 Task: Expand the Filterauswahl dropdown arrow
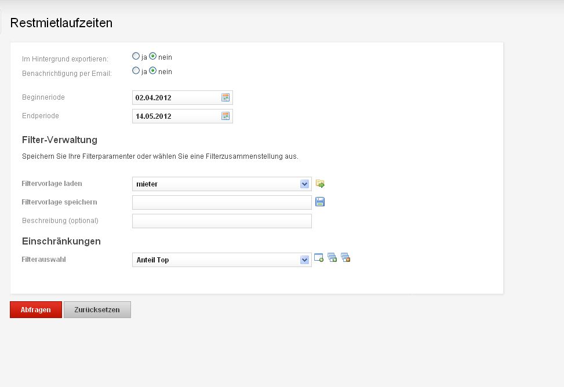tap(305, 260)
